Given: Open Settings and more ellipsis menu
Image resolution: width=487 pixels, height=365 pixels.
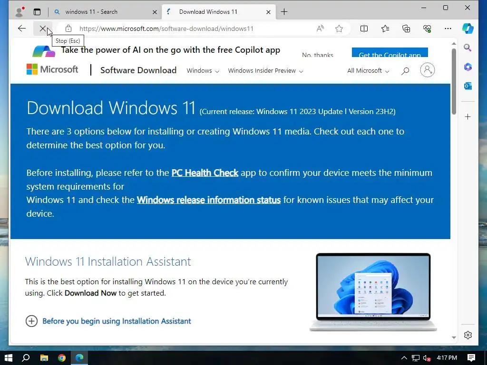Looking at the screenshot, I should pyautogui.click(x=448, y=29).
